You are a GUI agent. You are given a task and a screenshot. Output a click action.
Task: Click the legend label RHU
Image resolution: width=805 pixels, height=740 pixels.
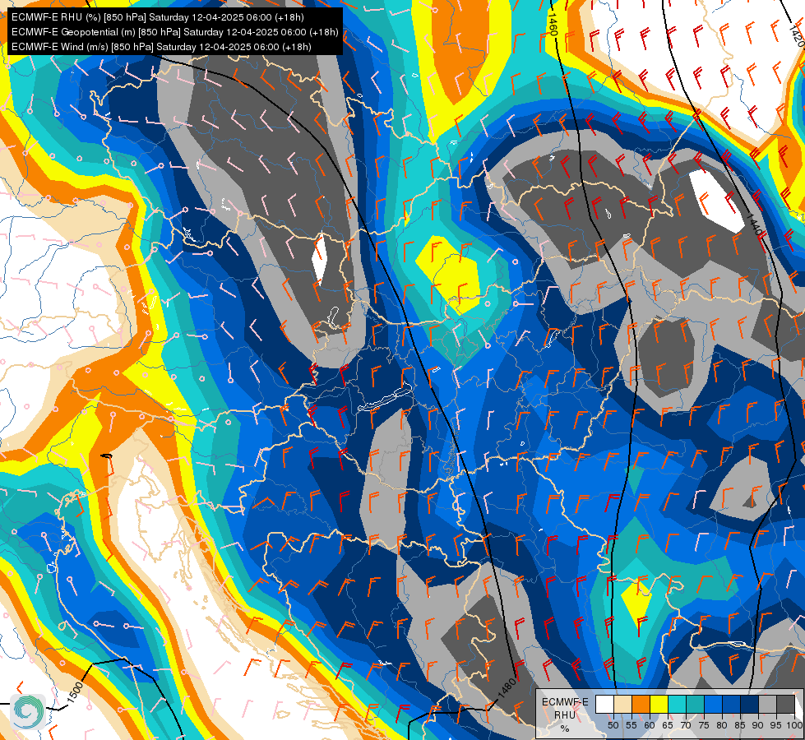(565, 715)
